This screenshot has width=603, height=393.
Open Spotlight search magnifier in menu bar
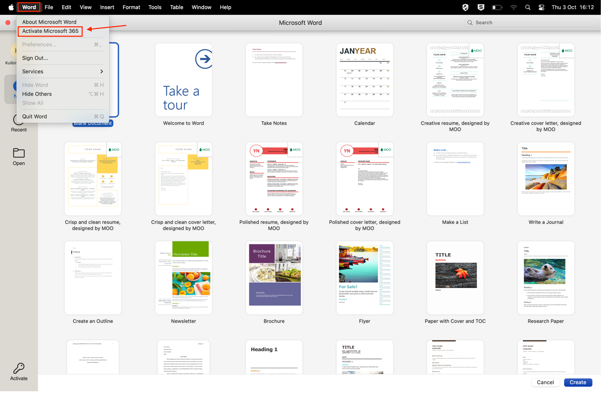pos(528,7)
